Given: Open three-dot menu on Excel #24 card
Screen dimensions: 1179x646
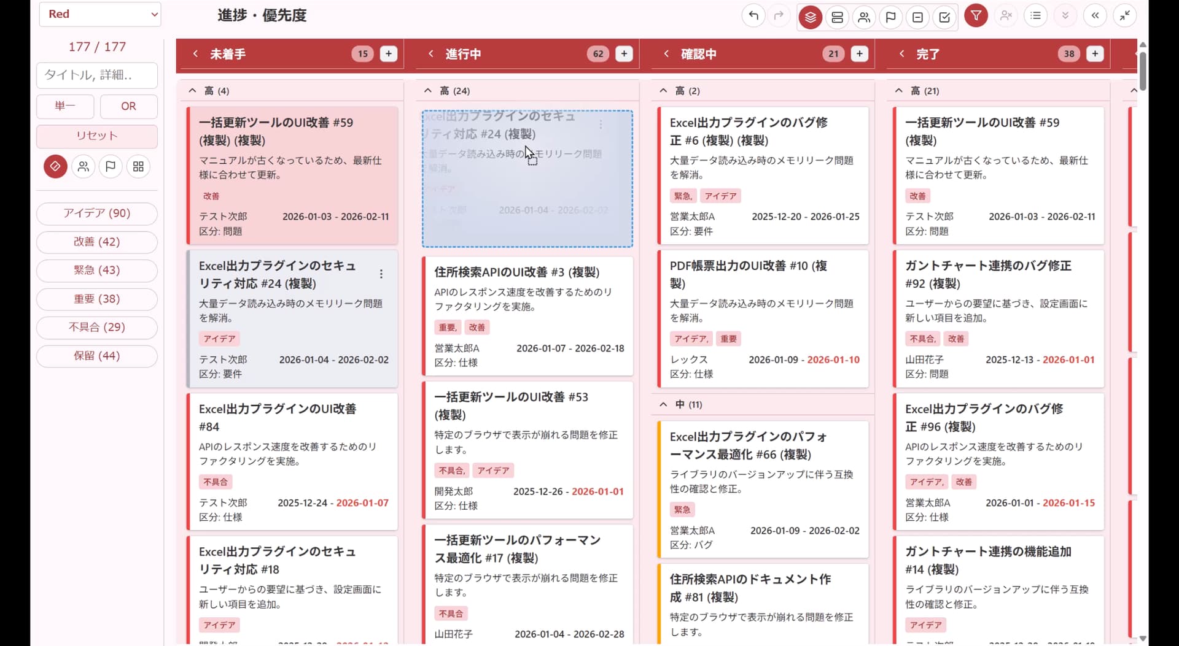Looking at the screenshot, I should tap(381, 274).
